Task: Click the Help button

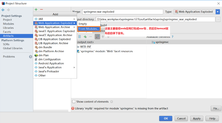Action: tap(212, 118)
